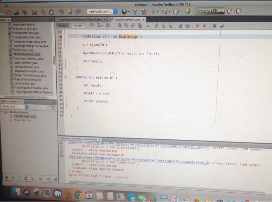Image resolution: width=272 pixels, height=202 pixels.
Task: Open the Profile Project dropdown arrow
Action: coord(181,11)
